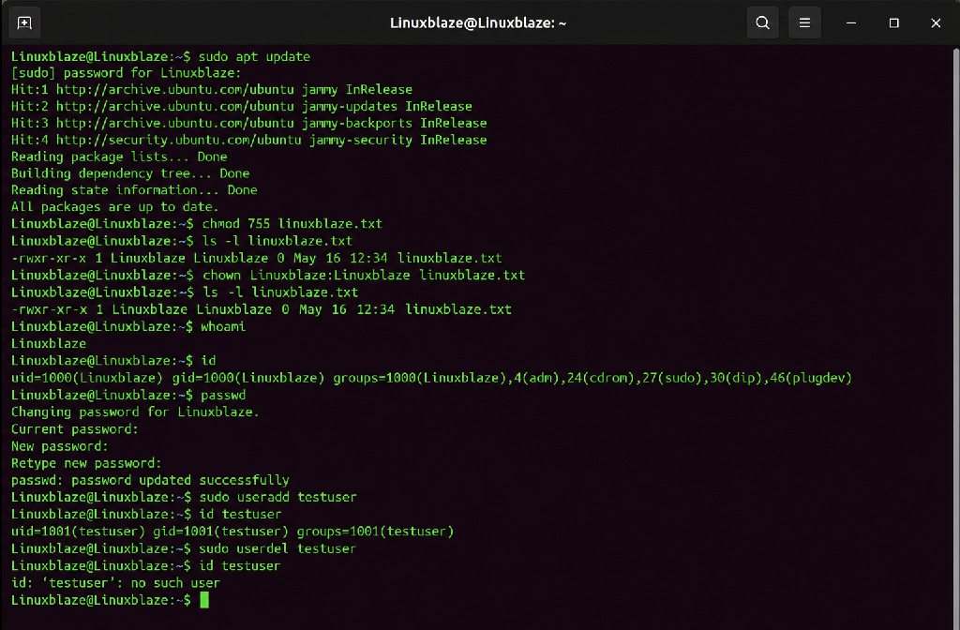Click the 'chown Linuxblaze:Linuxblaze linuxblaze.txt' command
Image resolution: width=960 pixels, height=630 pixels.
coord(364,276)
